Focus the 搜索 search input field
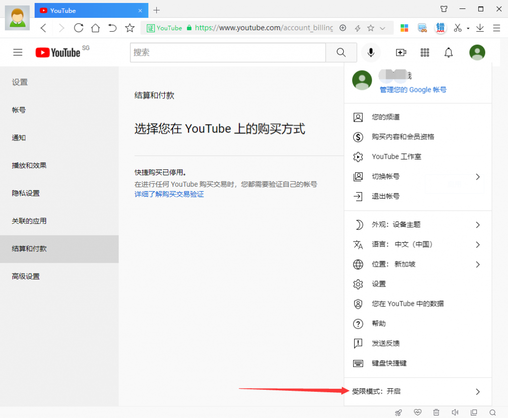Image resolution: width=508 pixels, height=418 pixels. click(x=228, y=52)
